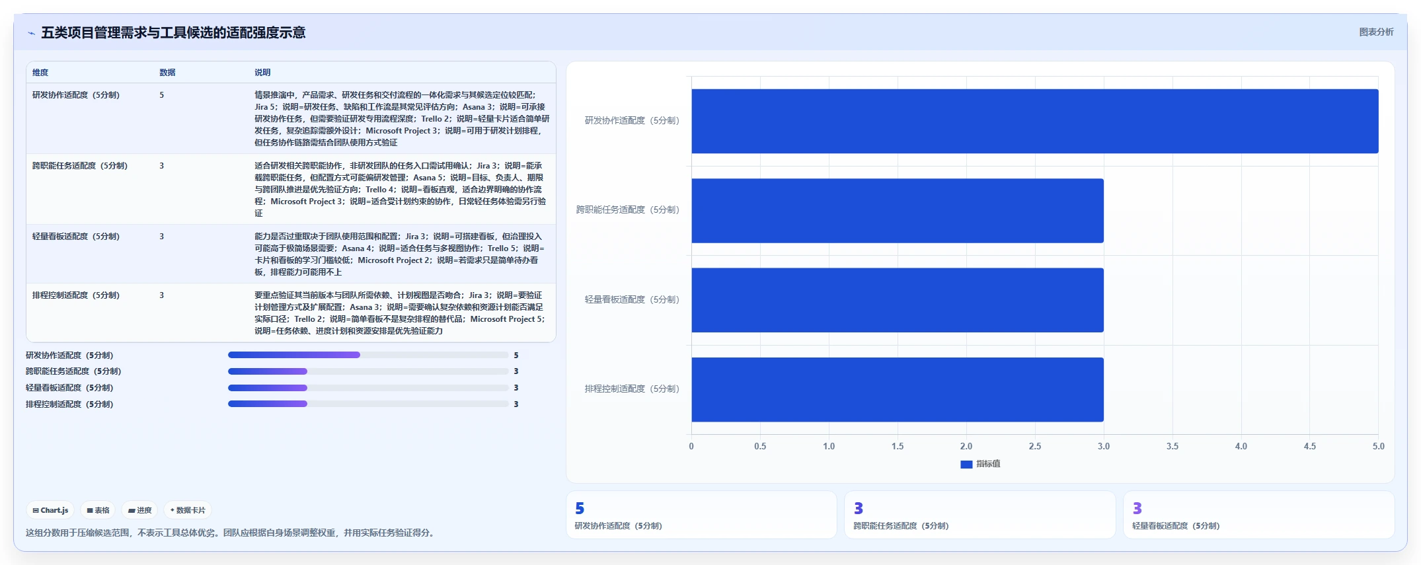Click the 跨职能任务适配度 progress bar
This screenshot has width=1421, height=565.
pos(368,371)
